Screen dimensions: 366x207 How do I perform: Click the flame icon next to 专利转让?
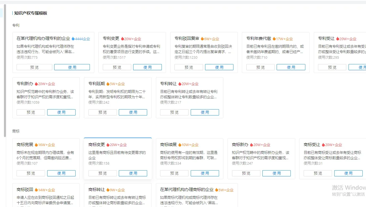(180, 84)
